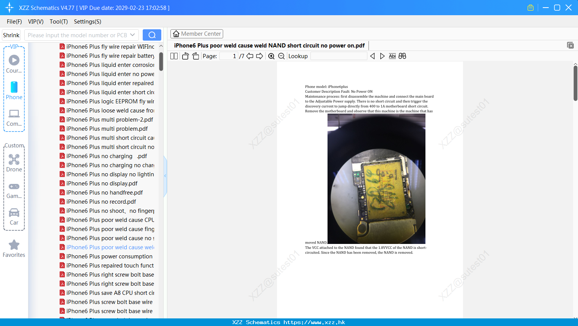Screen dimensions: 578x326
Task: Open Drone category in sidebar
Action: 14,163
